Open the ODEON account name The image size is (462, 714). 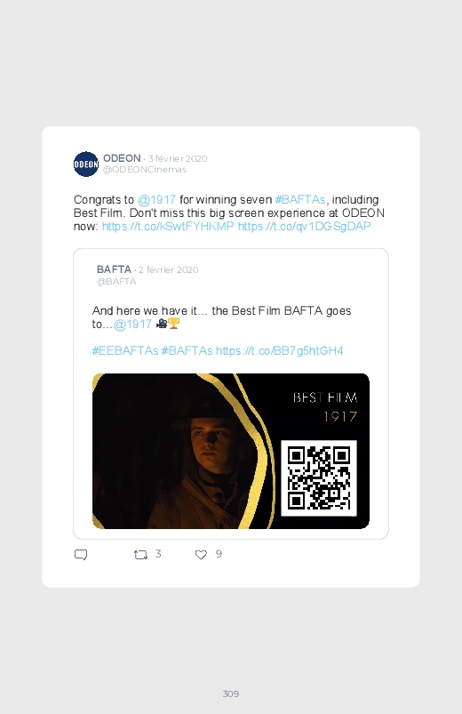[x=122, y=158]
